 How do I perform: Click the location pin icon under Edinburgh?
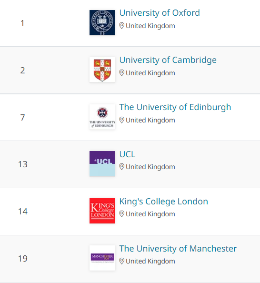[121, 120]
